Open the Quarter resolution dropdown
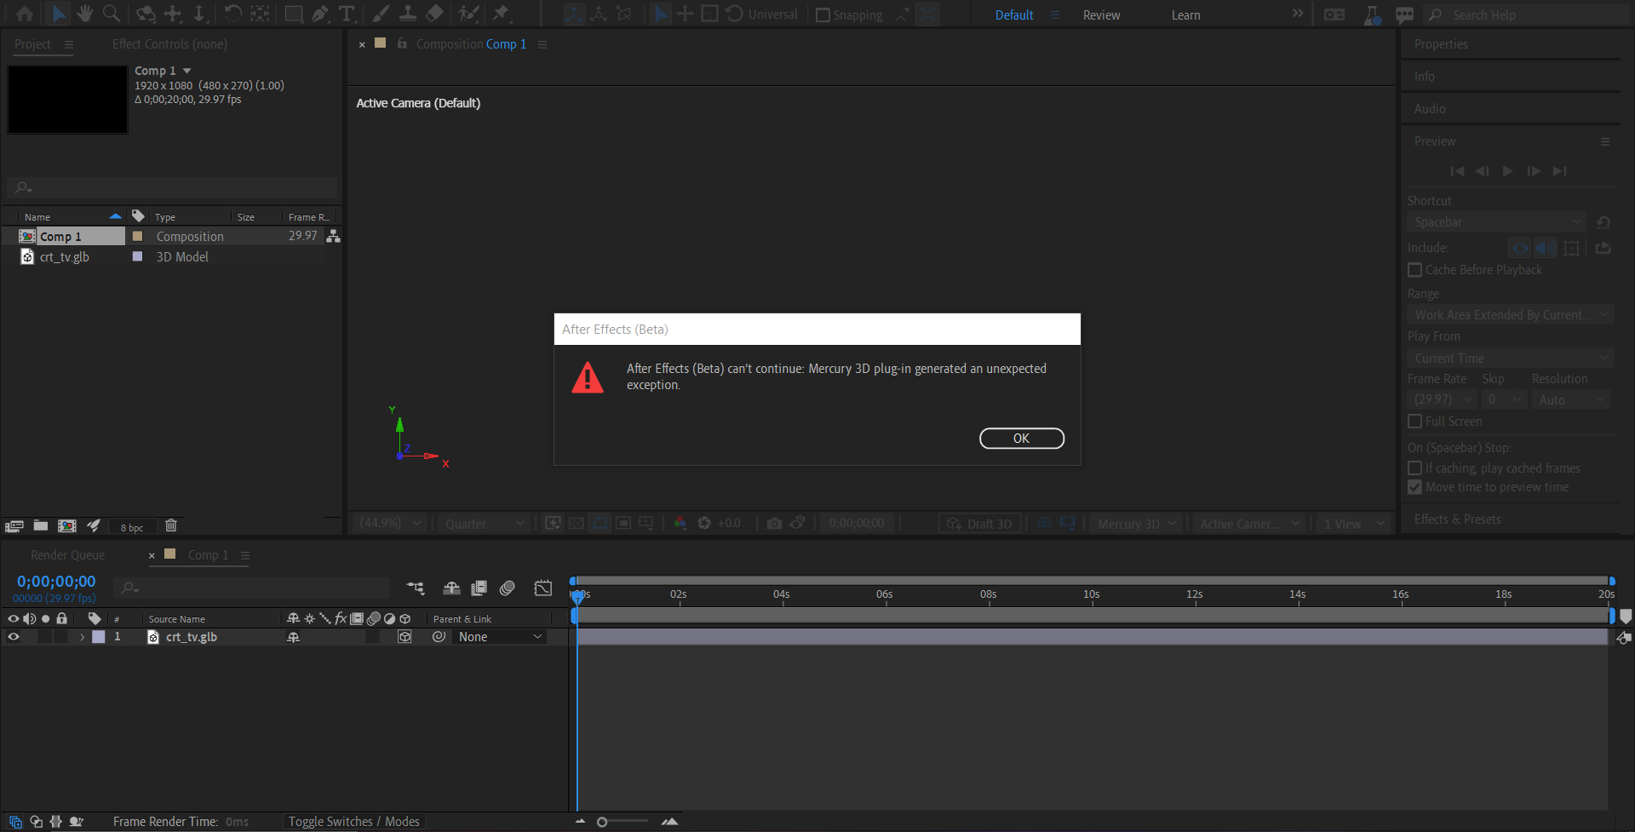The height and width of the screenshot is (832, 1635). coord(484,523)
